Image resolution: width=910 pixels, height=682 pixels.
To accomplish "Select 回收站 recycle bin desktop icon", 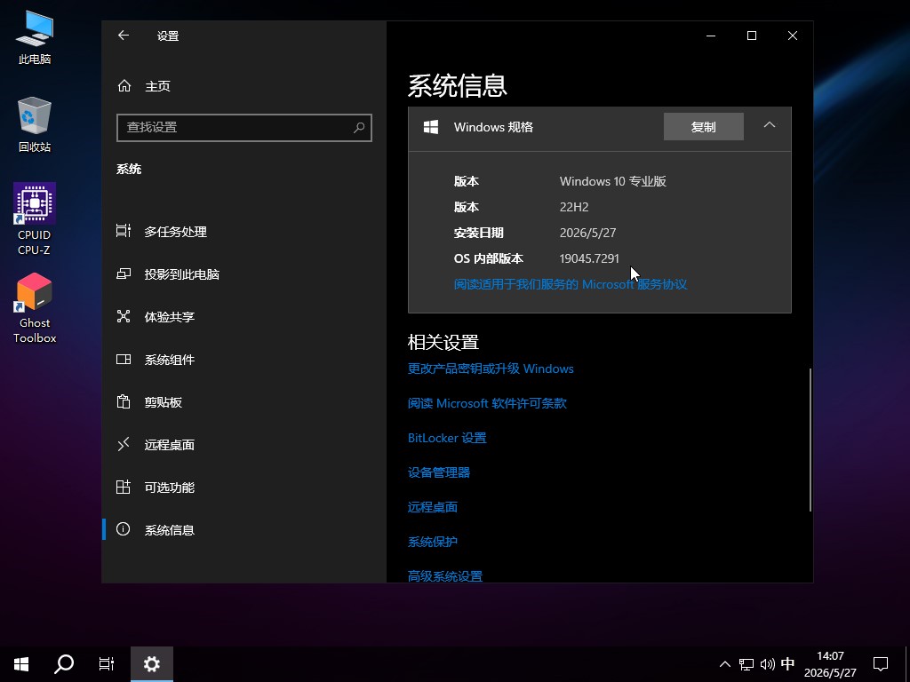I will tap(35, 124).
